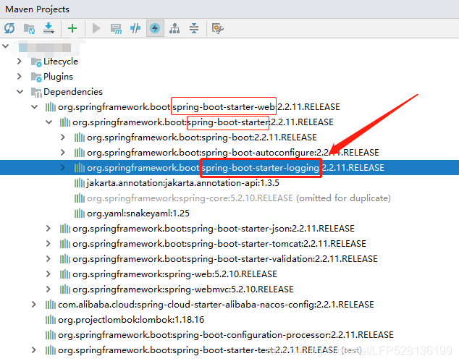This screenshot has height=364, width=459.
Task: Toggle Offline Mode icon
Action: tap(135, 28)
